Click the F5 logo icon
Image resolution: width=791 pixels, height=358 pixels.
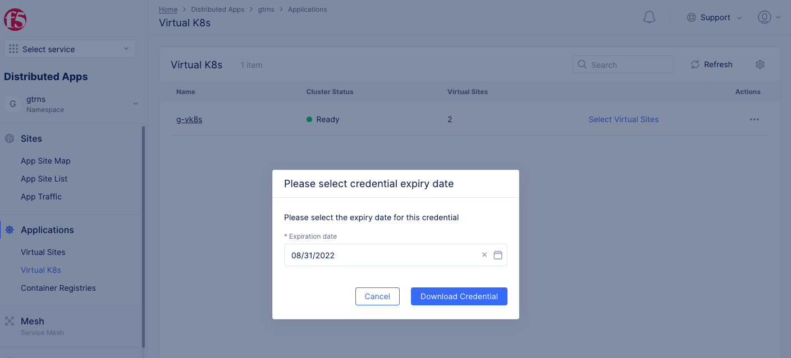(15, 20)
